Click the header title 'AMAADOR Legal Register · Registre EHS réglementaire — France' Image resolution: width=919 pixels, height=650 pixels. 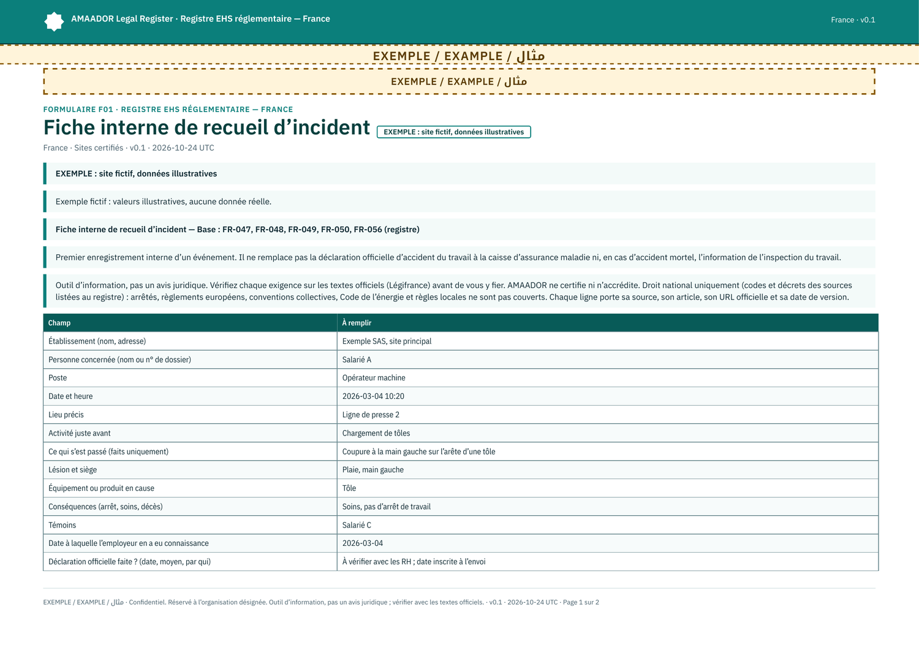pos(200,19)
